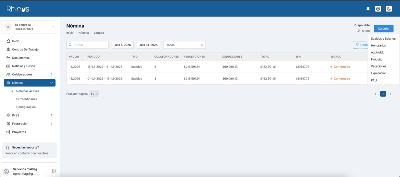
Task: Click the Inicio home icon in sidebar
Action: point(8,41)
